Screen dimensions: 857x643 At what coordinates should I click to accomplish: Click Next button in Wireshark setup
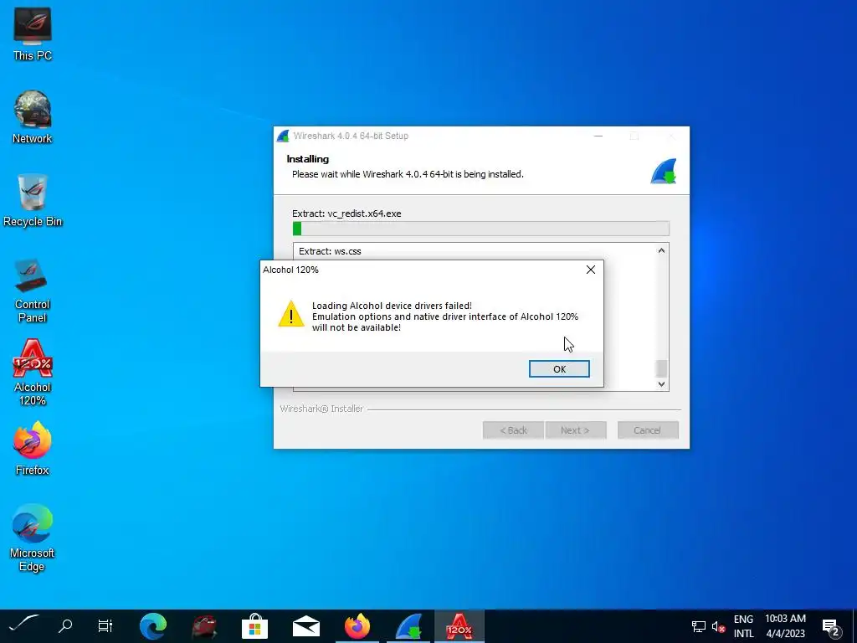pyautogui.click(x=576, y=430)
